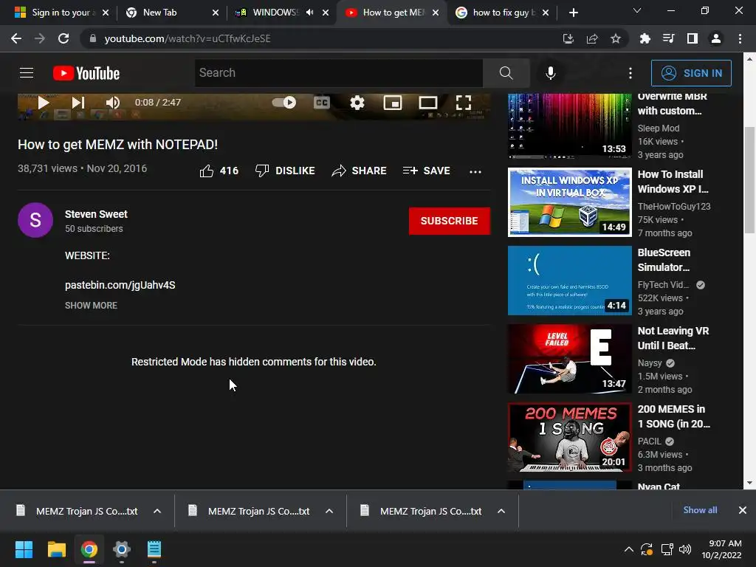
Task: Go to the YouTube home logo
Action: [x=86, y=73]
